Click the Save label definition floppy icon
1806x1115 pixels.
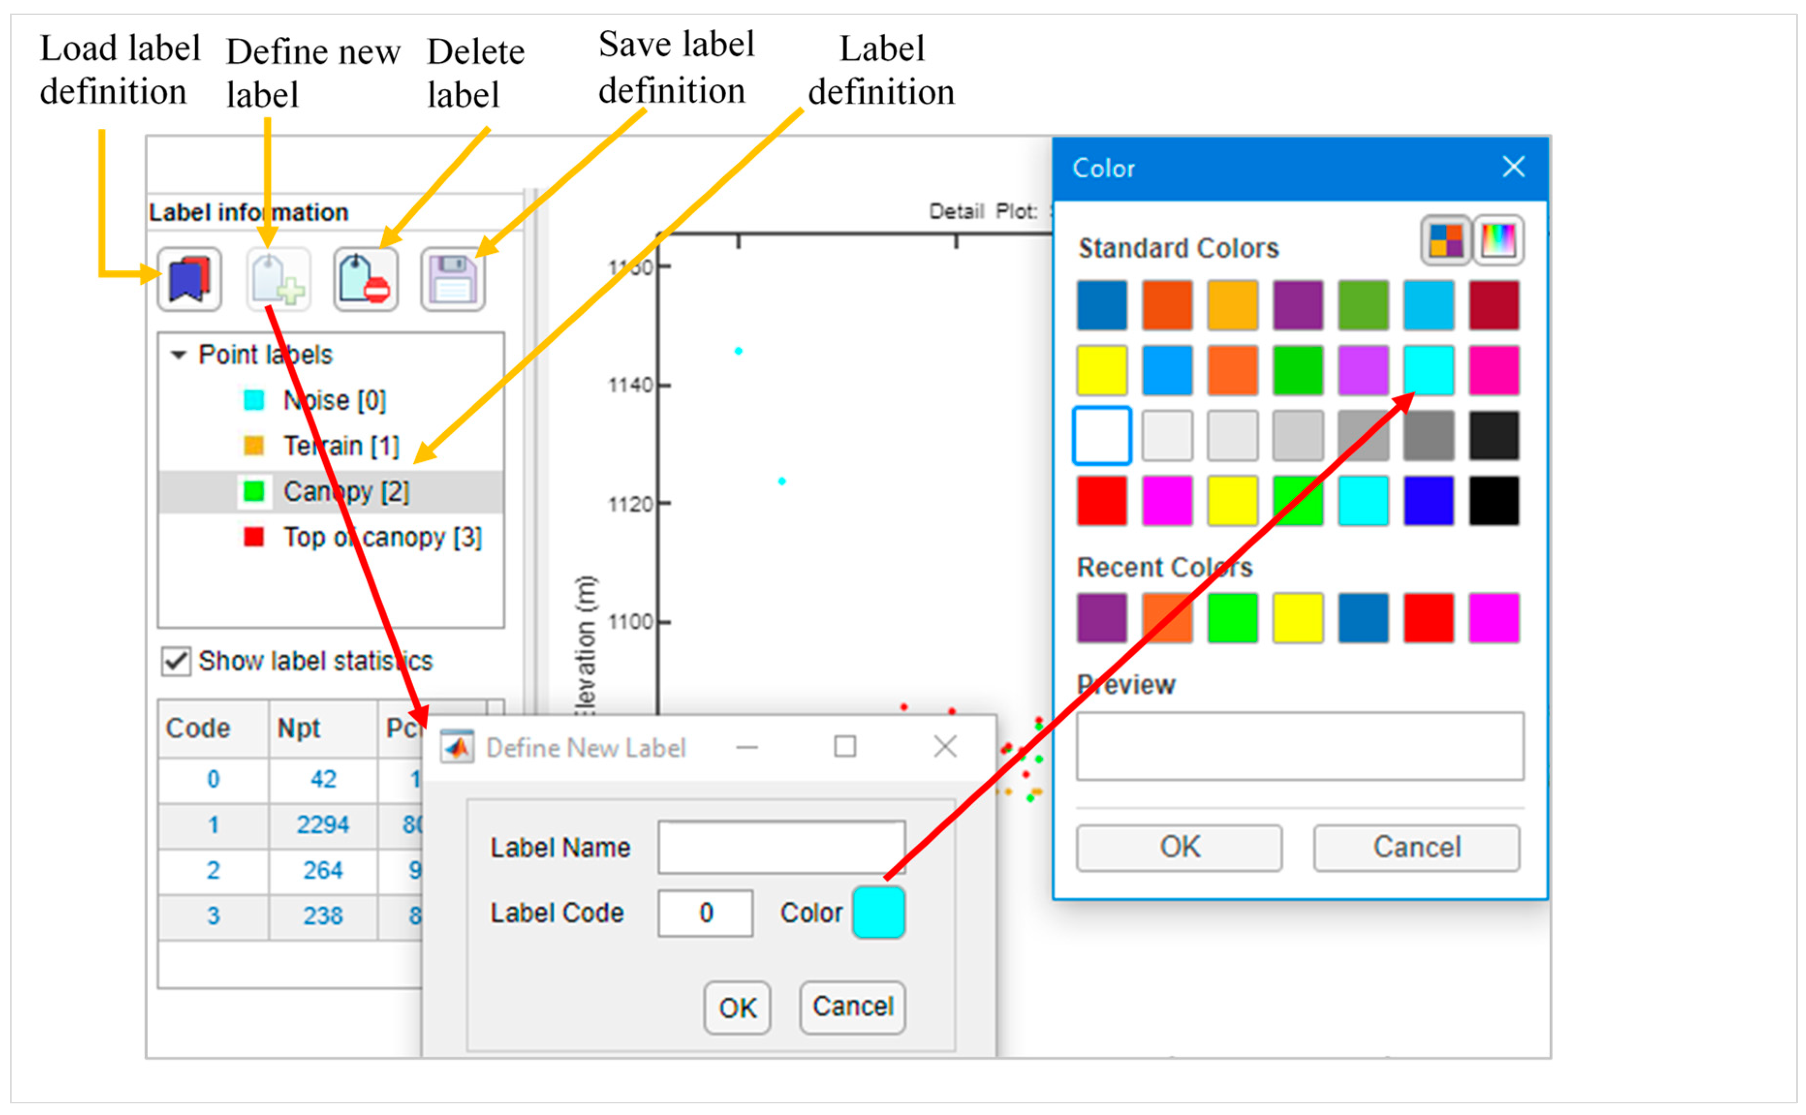coord(452,279)
